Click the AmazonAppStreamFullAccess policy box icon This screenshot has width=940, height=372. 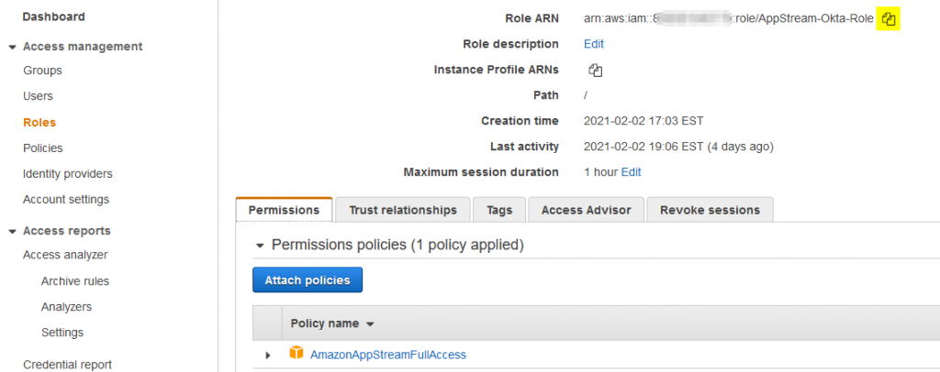coord(297,354)
